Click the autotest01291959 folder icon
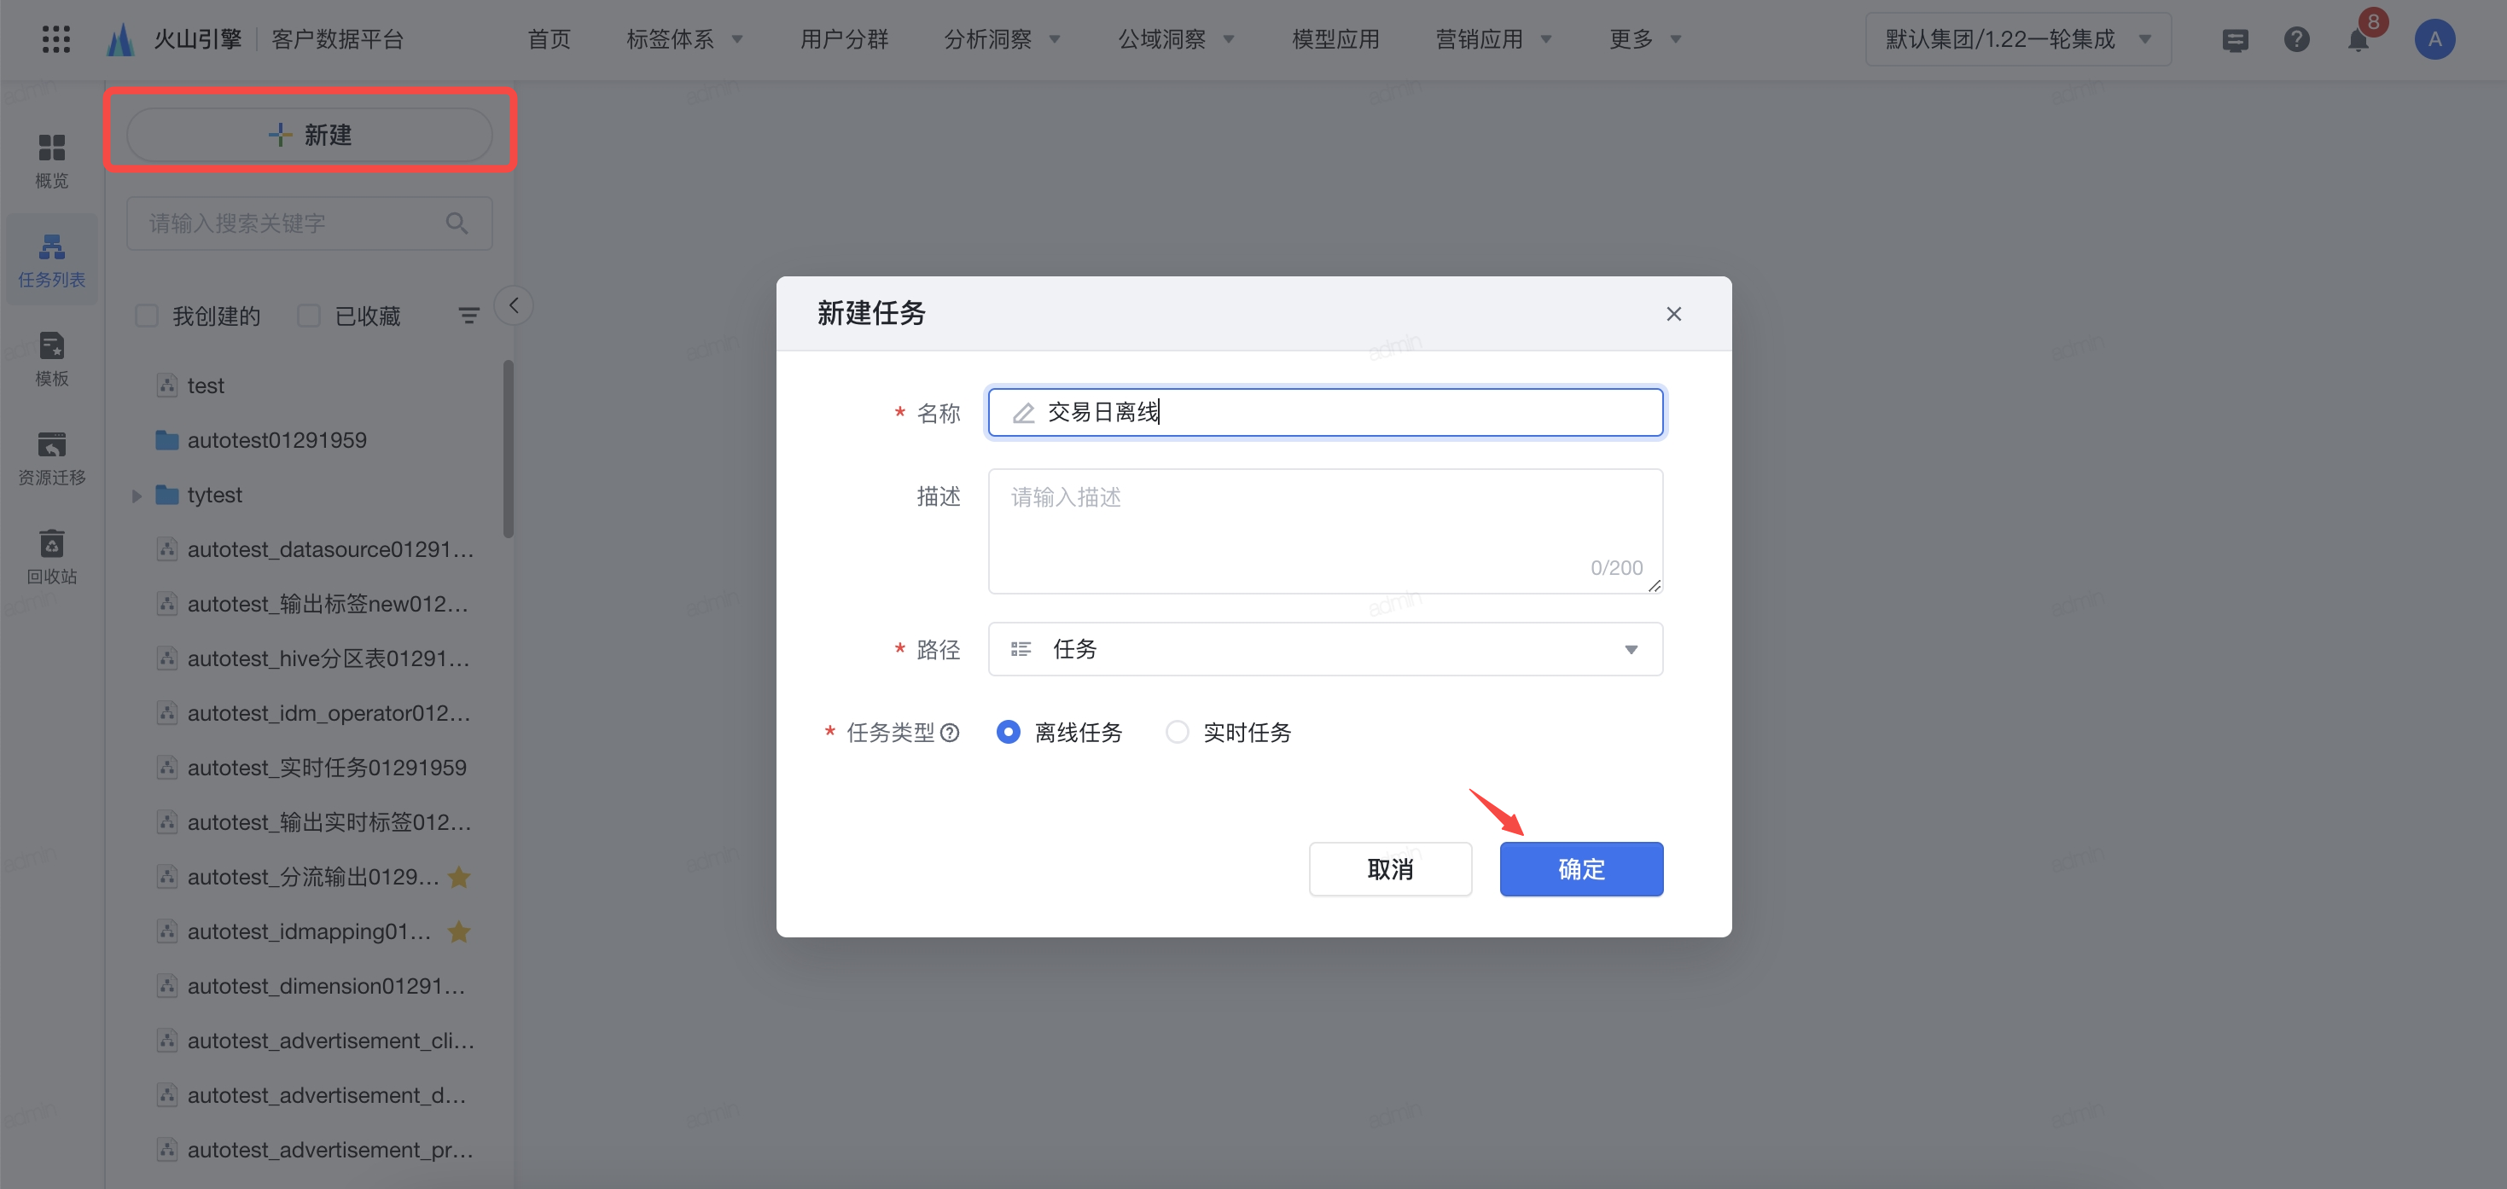 [167, 440]
